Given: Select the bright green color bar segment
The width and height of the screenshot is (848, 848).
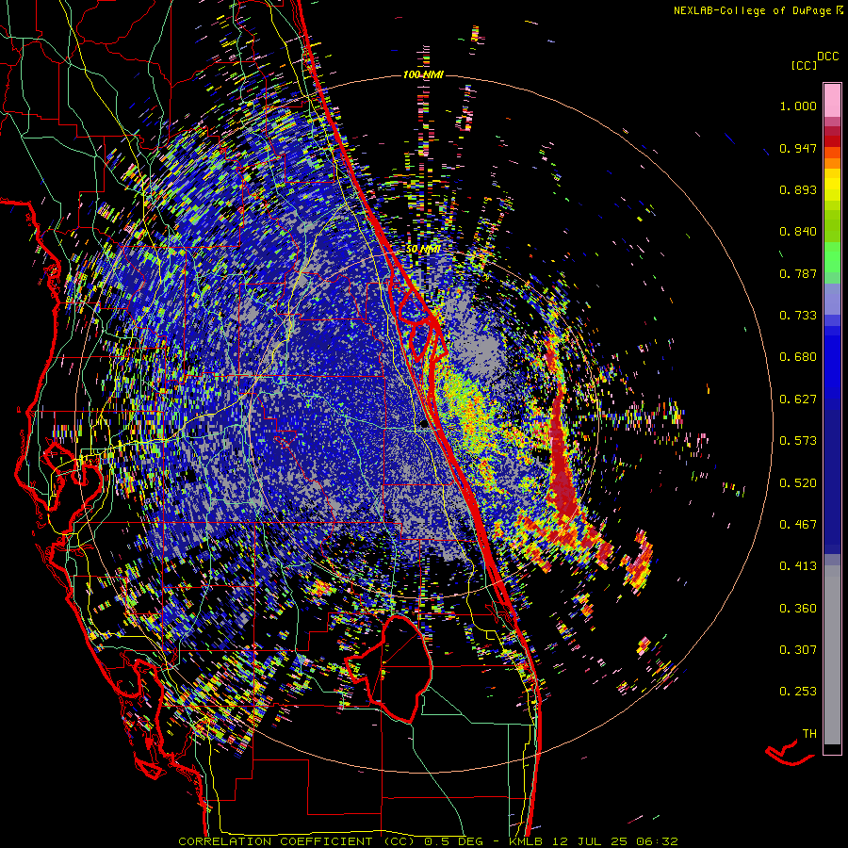Looking at the screenshot, I should (832, 257).
